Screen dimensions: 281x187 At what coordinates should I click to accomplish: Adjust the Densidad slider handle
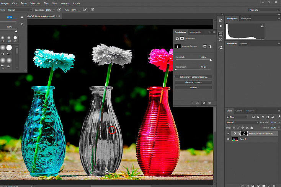[211, 60]
